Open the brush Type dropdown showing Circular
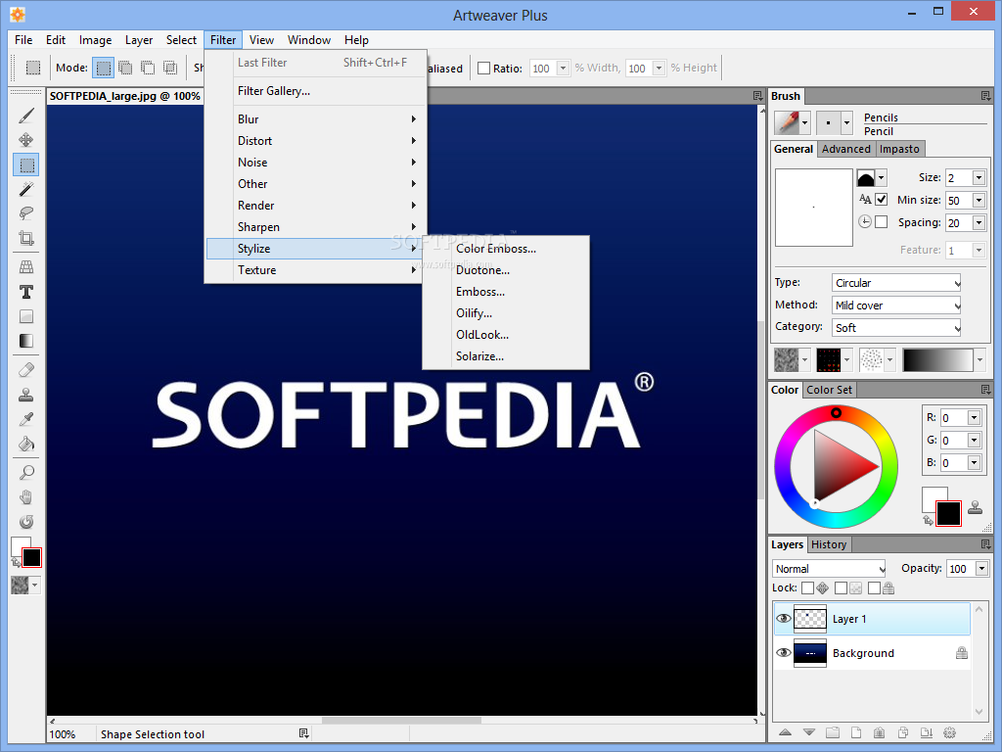1002x752 pixels. pyautogui.click(x=896, y=283)
